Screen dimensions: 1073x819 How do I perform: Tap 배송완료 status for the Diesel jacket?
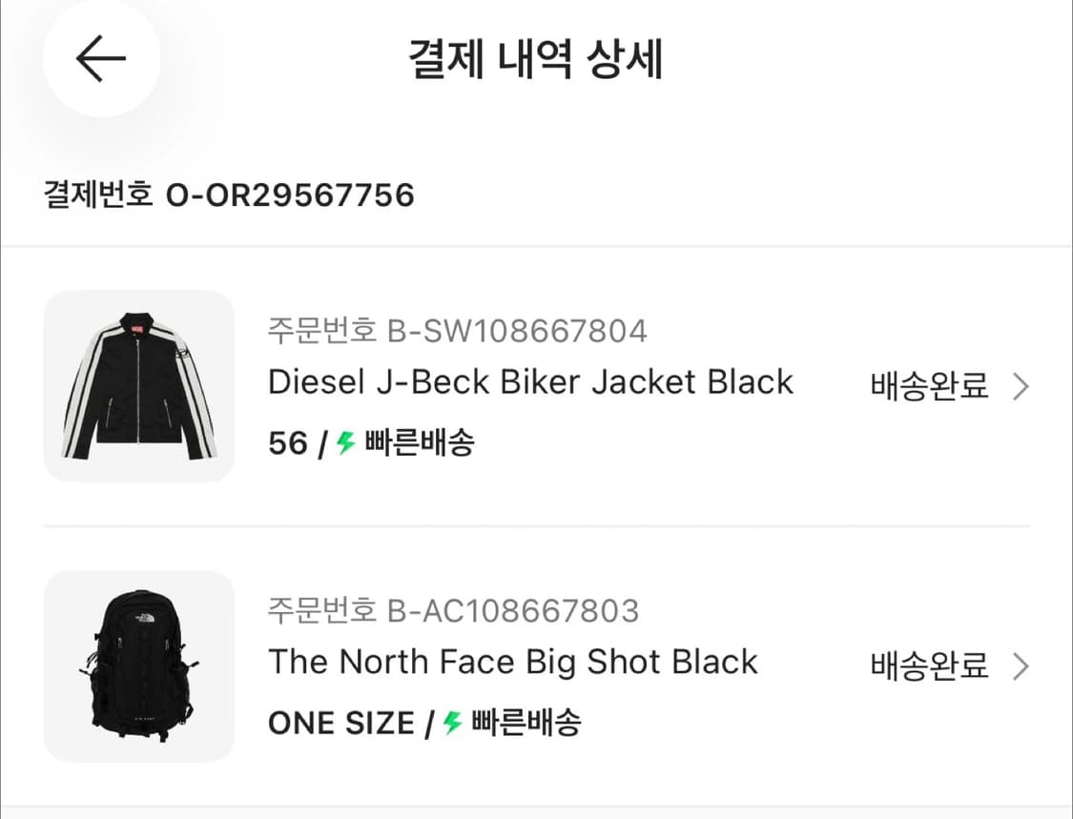coord(929,387)
